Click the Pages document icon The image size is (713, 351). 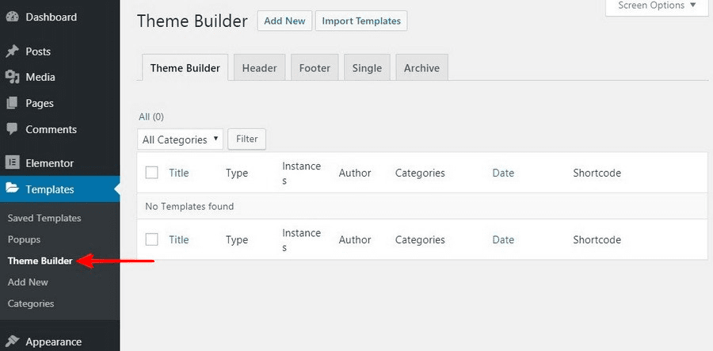click(x=12, y=103)
